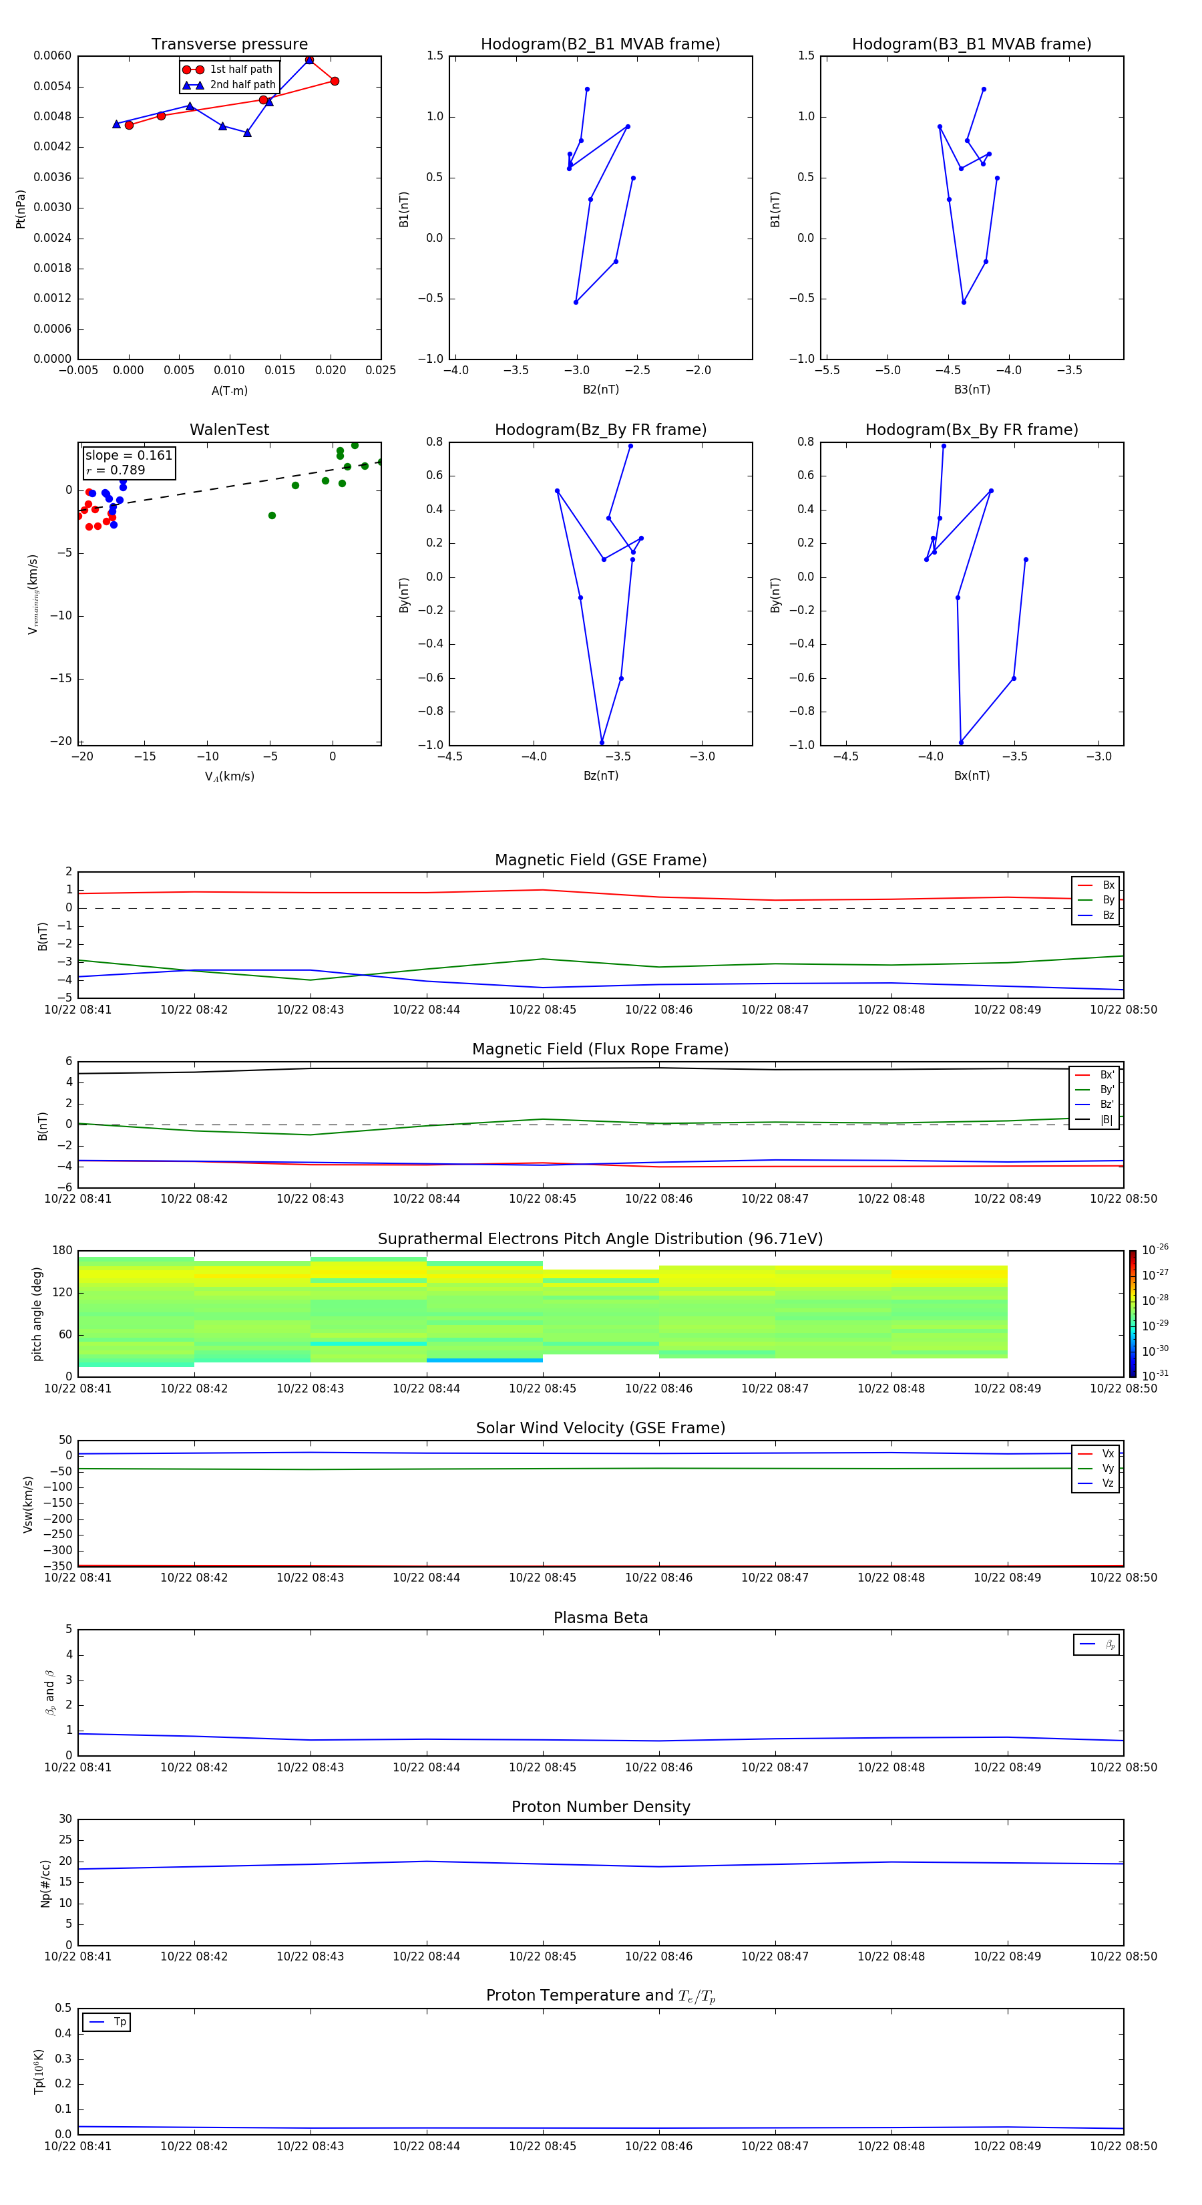Screen dimensions: 1202x2205
Task: Click the By' legend entry in Flux Rope plot
Action: click(x=1094, y=1090)
